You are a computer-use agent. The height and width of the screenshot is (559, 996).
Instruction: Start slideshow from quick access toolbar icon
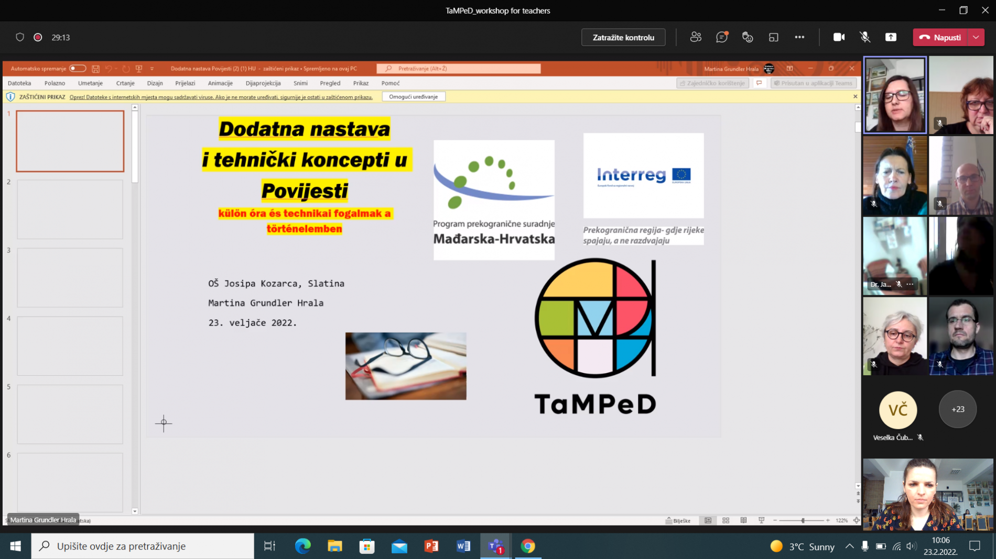pos(139,69)
